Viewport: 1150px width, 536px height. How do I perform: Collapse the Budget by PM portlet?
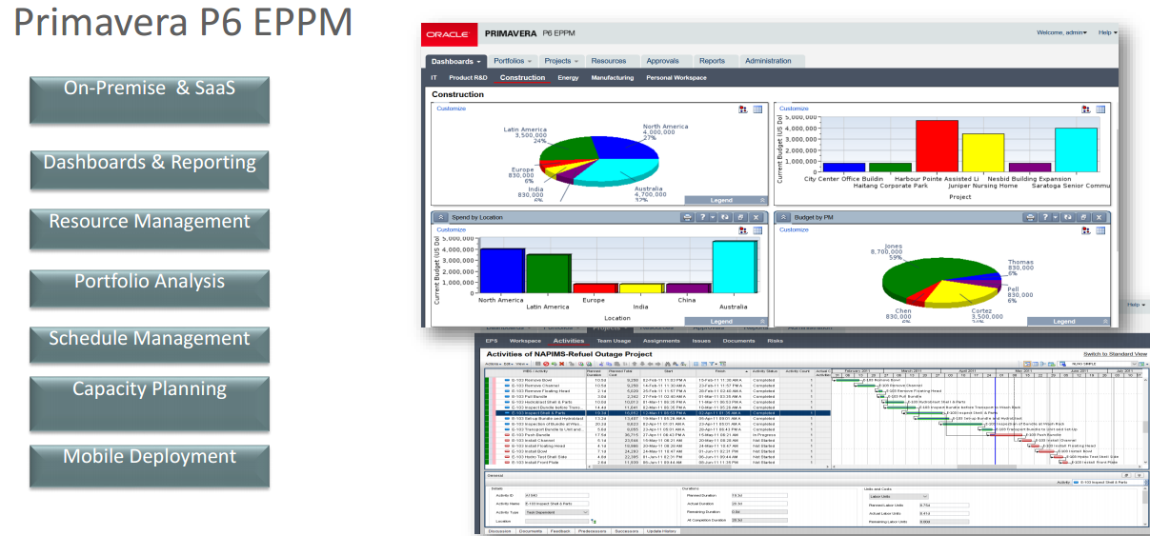(x=782, y=217)
